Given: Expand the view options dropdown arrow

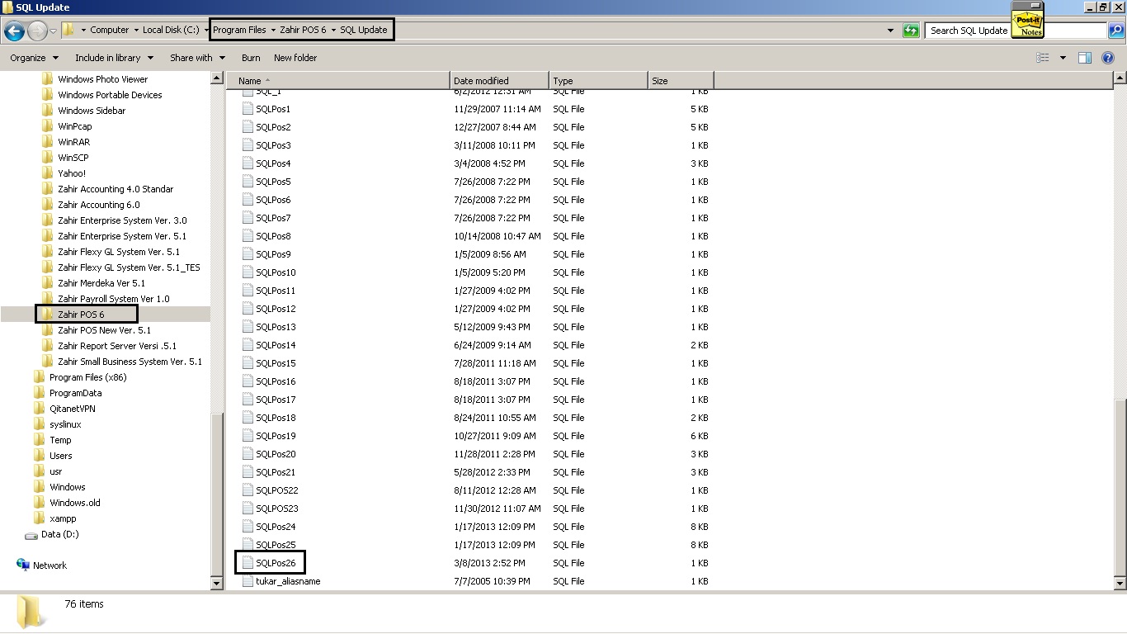Looking at the screenshot, I should pyautogui.click(x=1063, y=58).
